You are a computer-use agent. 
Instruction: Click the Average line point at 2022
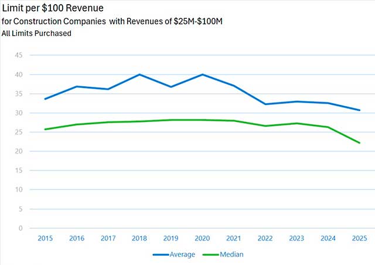[266, 104]
